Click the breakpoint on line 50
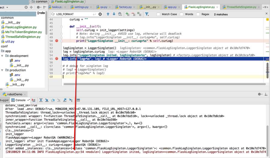Screen dimensions: 270x158 pyautogui.click(x=57, y=41)
